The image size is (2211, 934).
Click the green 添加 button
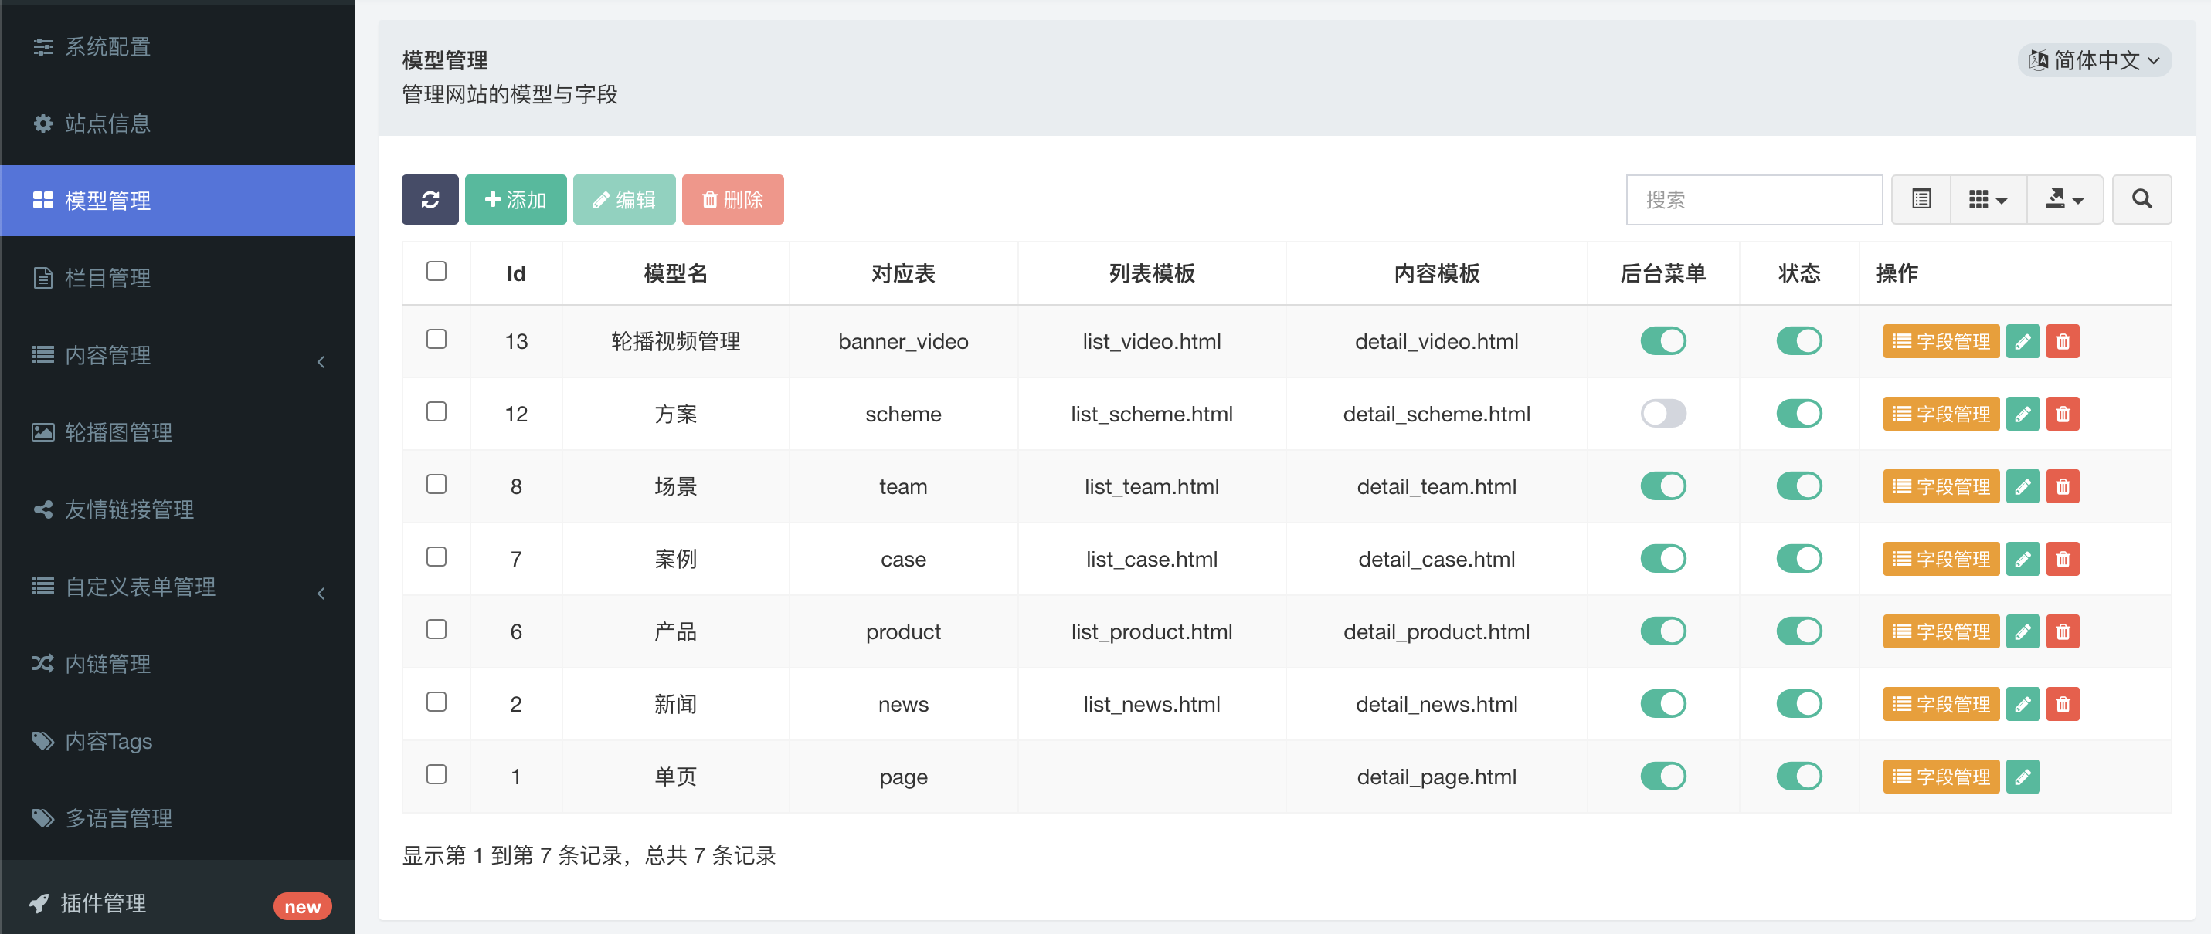pyautogui.click(x=515, y=200)
